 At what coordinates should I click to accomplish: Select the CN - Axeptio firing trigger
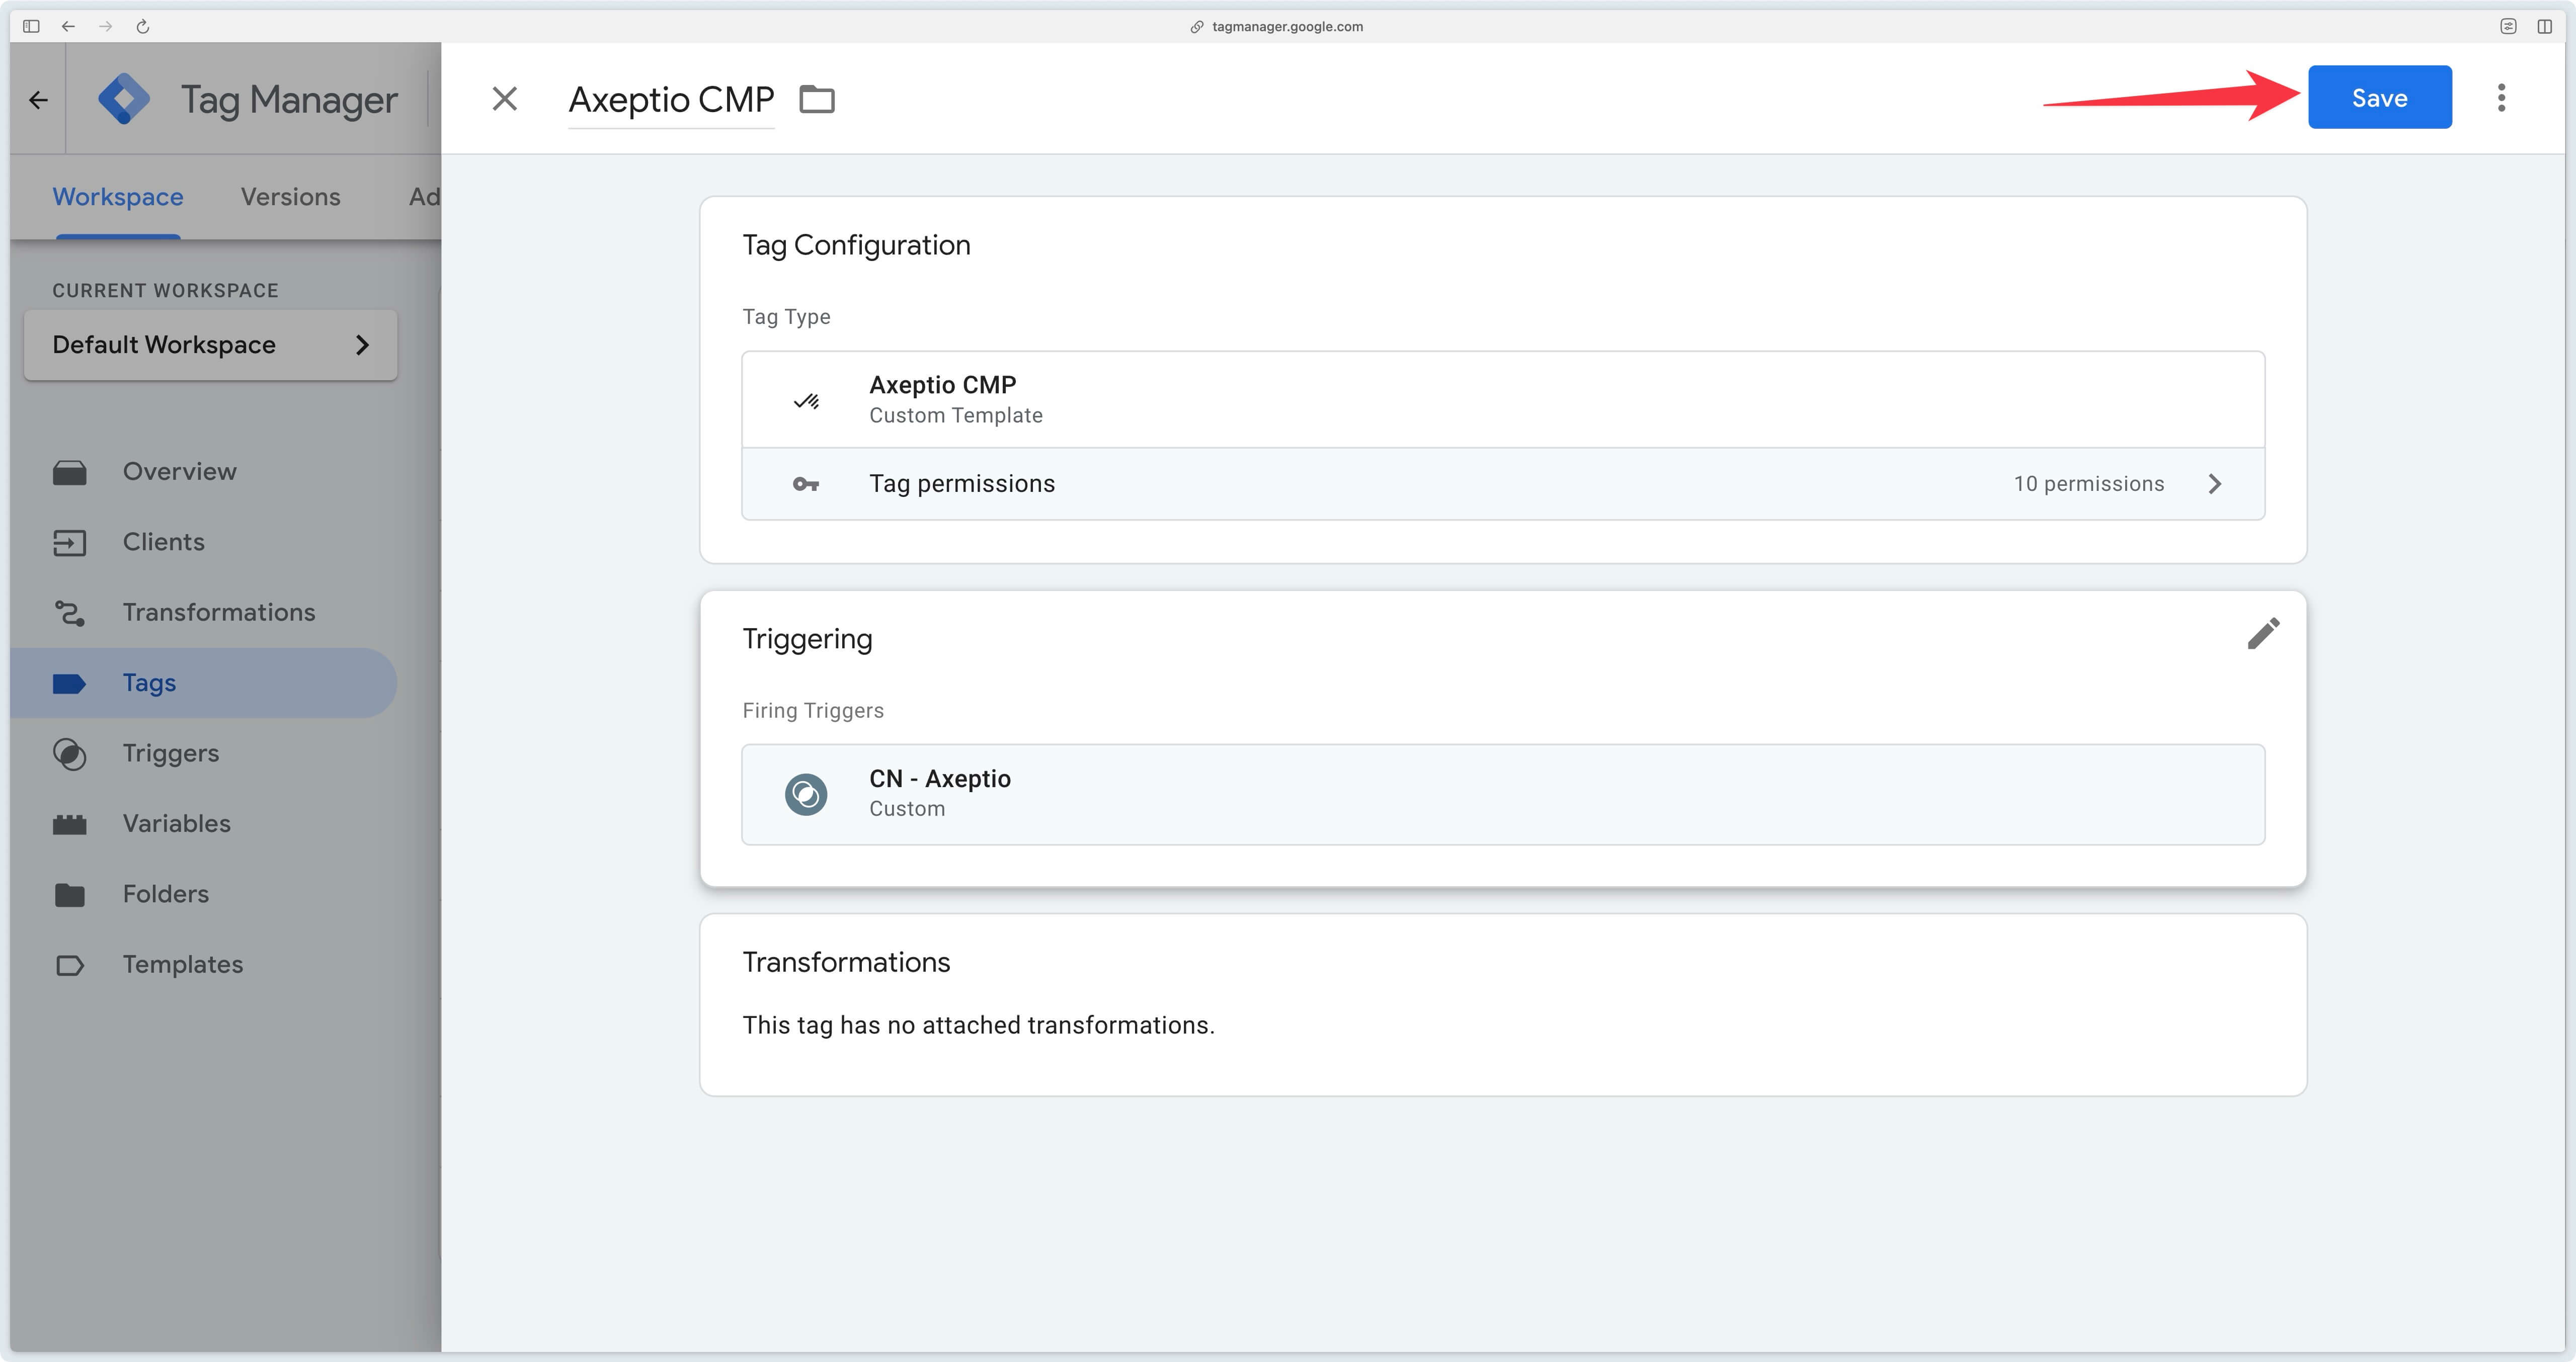pyautogui.click(x=1503, y=794)
